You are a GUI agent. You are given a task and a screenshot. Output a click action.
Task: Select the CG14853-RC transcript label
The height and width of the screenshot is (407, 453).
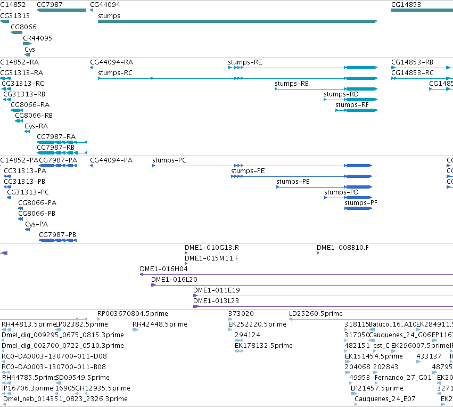[x=412, y=73]
